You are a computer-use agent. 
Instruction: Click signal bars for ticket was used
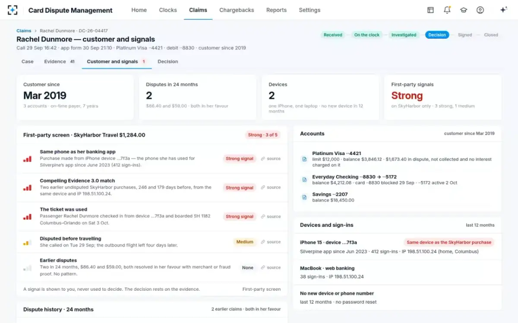click(27, 217)
